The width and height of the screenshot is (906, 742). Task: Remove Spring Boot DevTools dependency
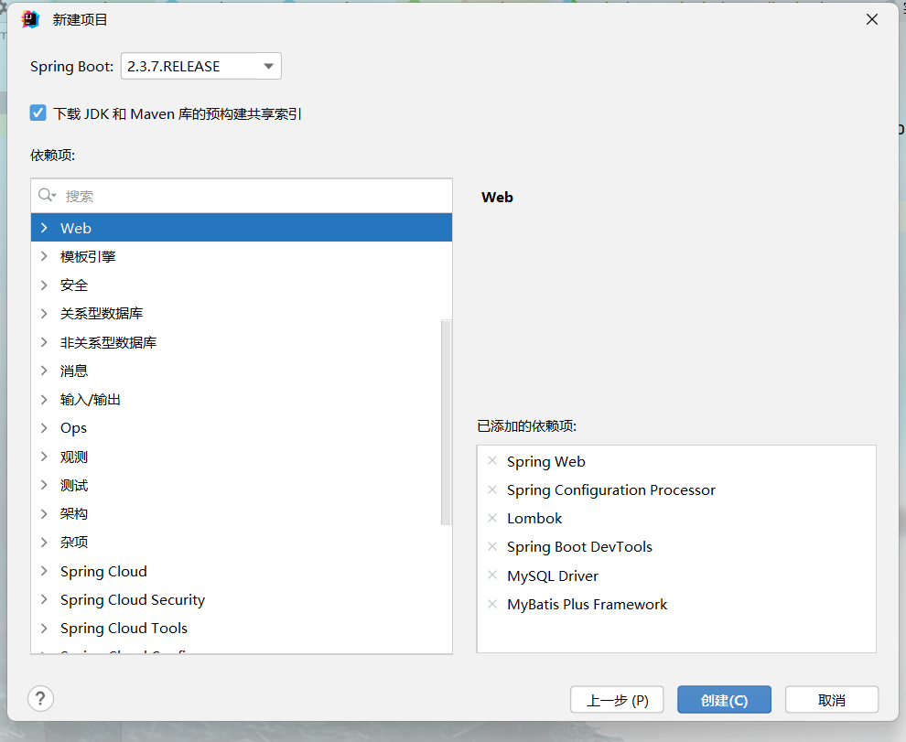pyautogui.click(x=492, y=546)
